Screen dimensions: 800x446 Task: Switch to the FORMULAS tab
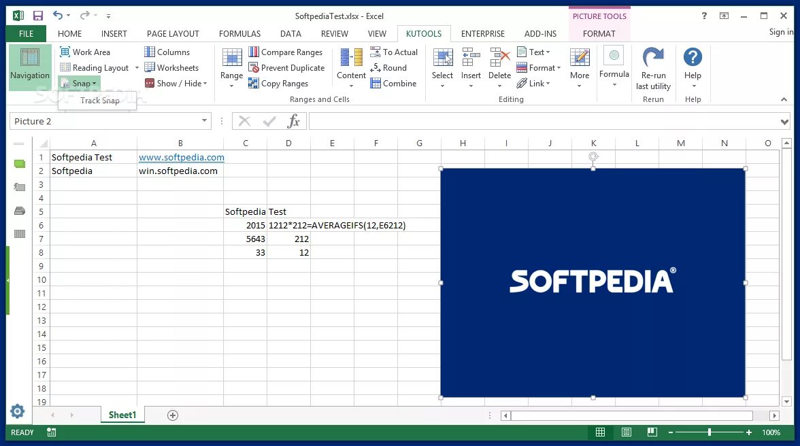point(239,33)
